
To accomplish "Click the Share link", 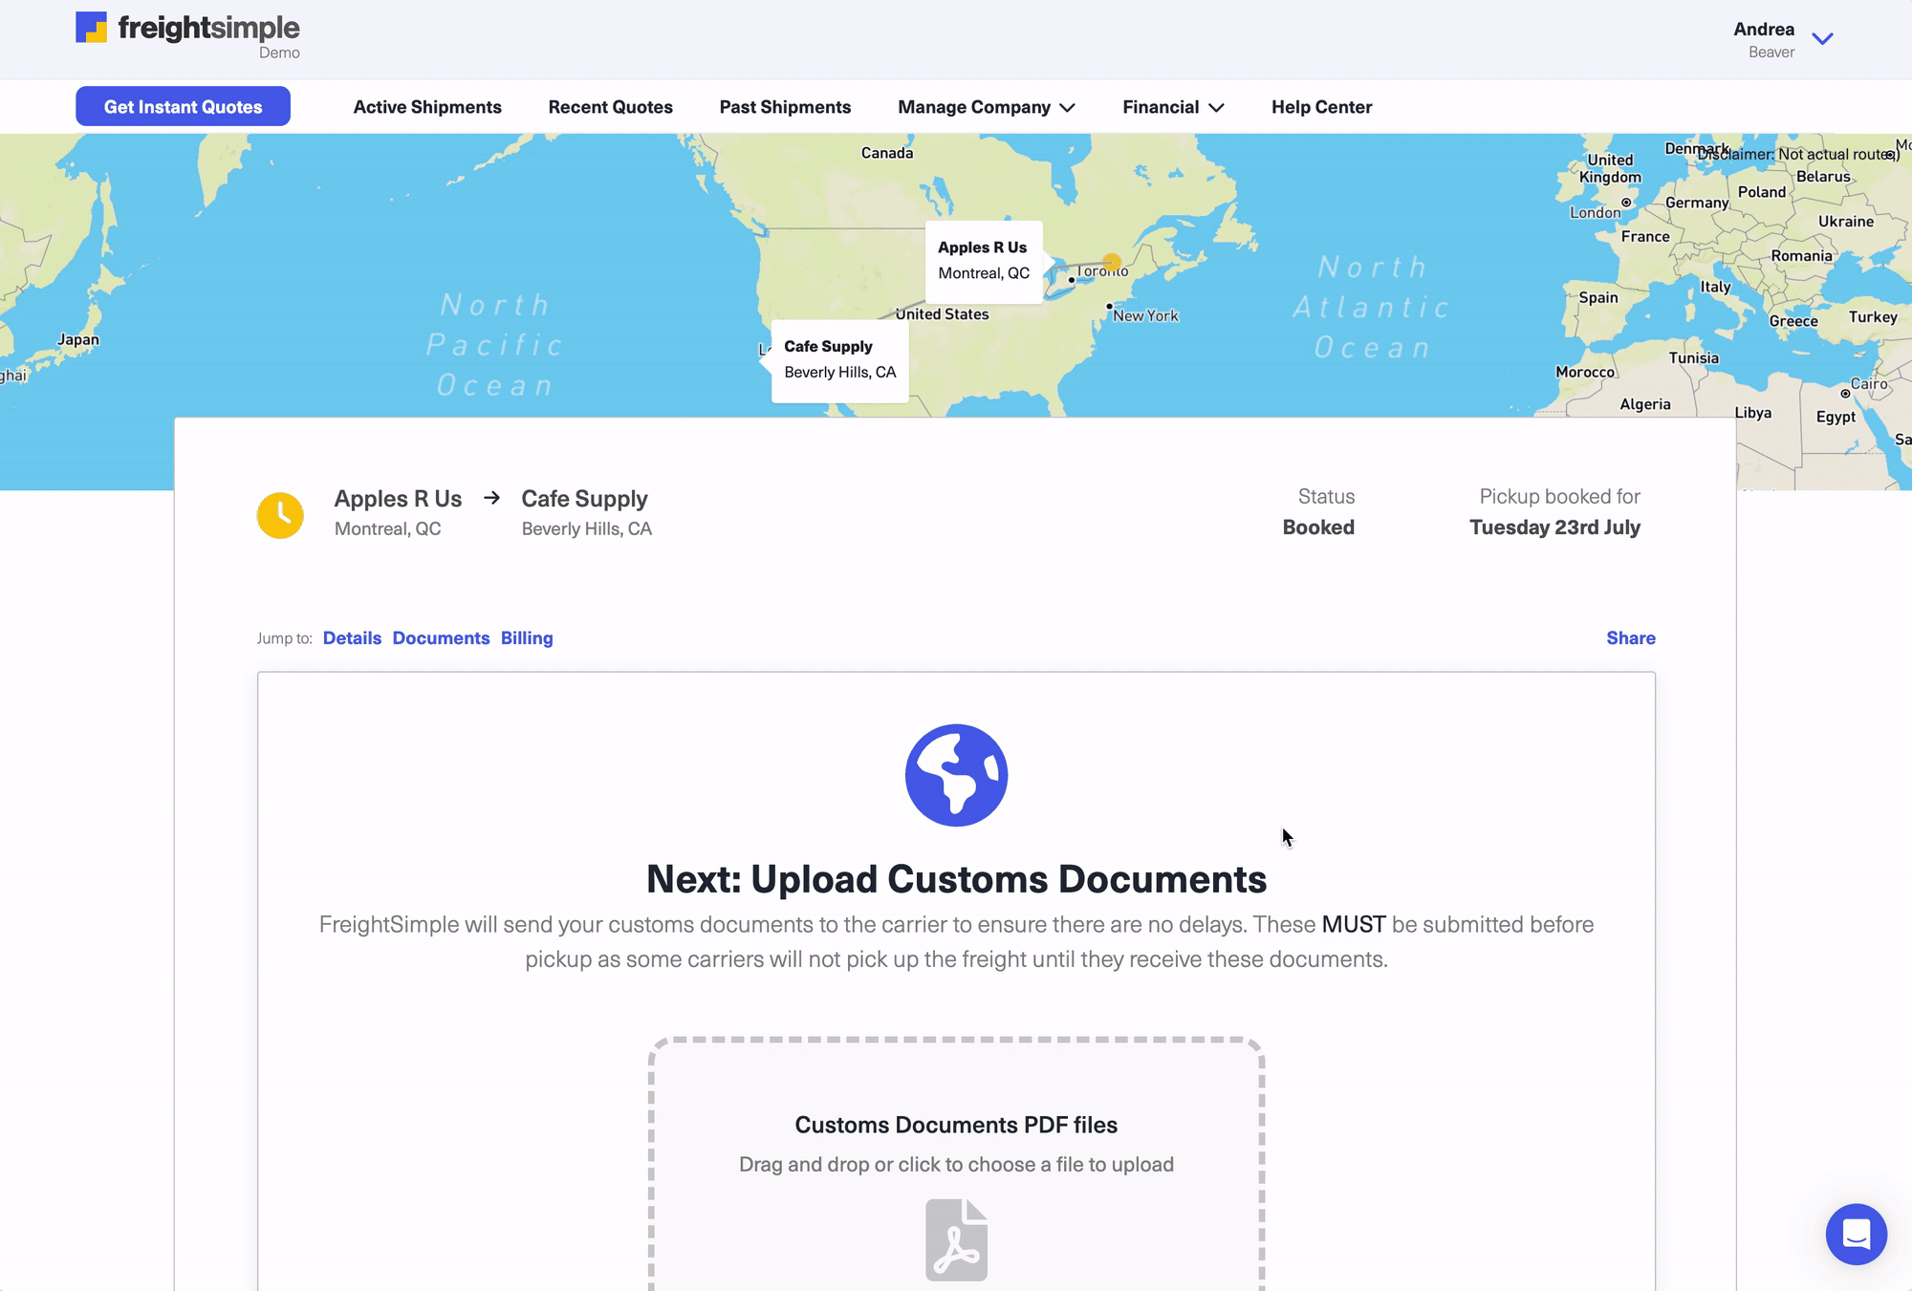I will [x=1630, y=638].
